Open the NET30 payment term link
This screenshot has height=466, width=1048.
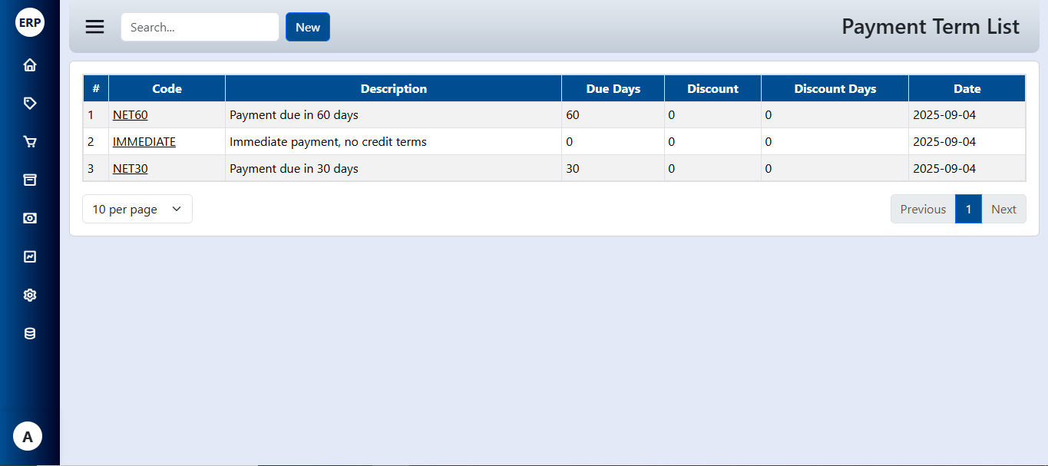(x=130, y=168)
